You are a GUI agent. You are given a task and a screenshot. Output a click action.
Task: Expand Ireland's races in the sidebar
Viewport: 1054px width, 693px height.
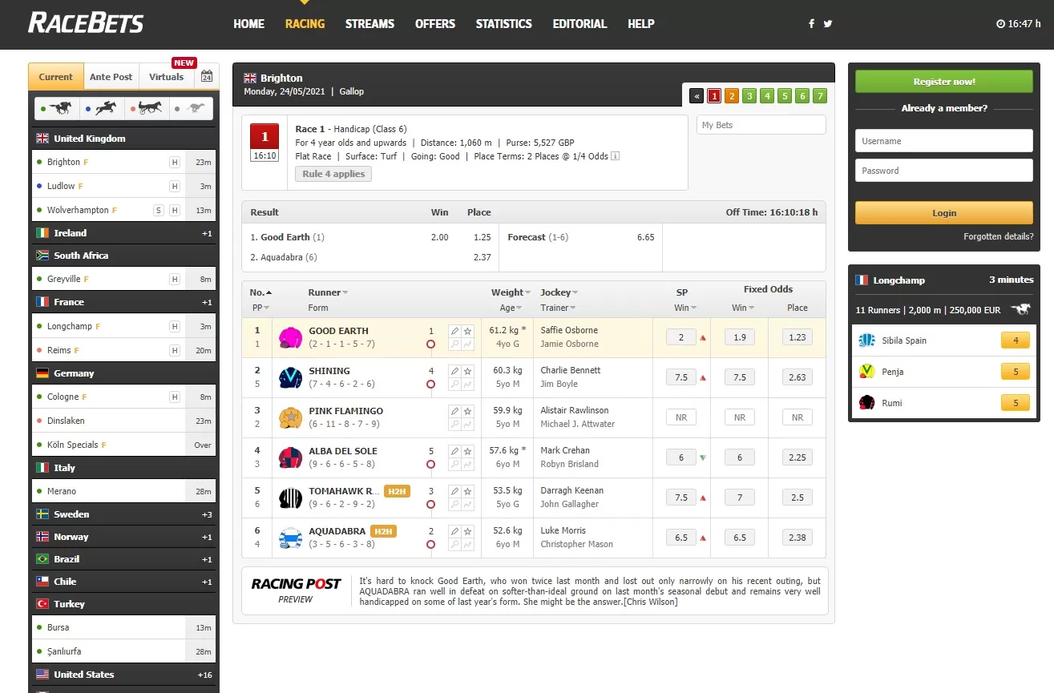(x=124, y=233)
